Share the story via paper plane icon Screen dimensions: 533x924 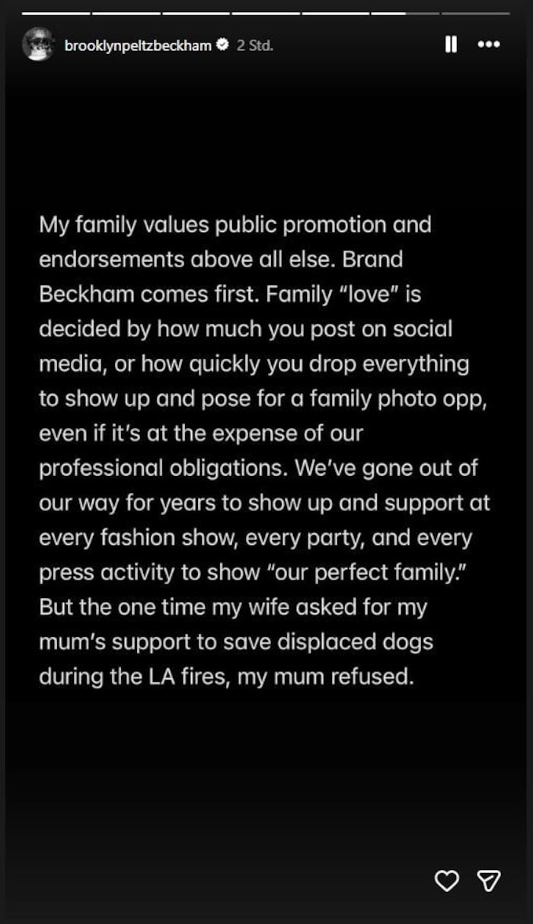point(488,881)
